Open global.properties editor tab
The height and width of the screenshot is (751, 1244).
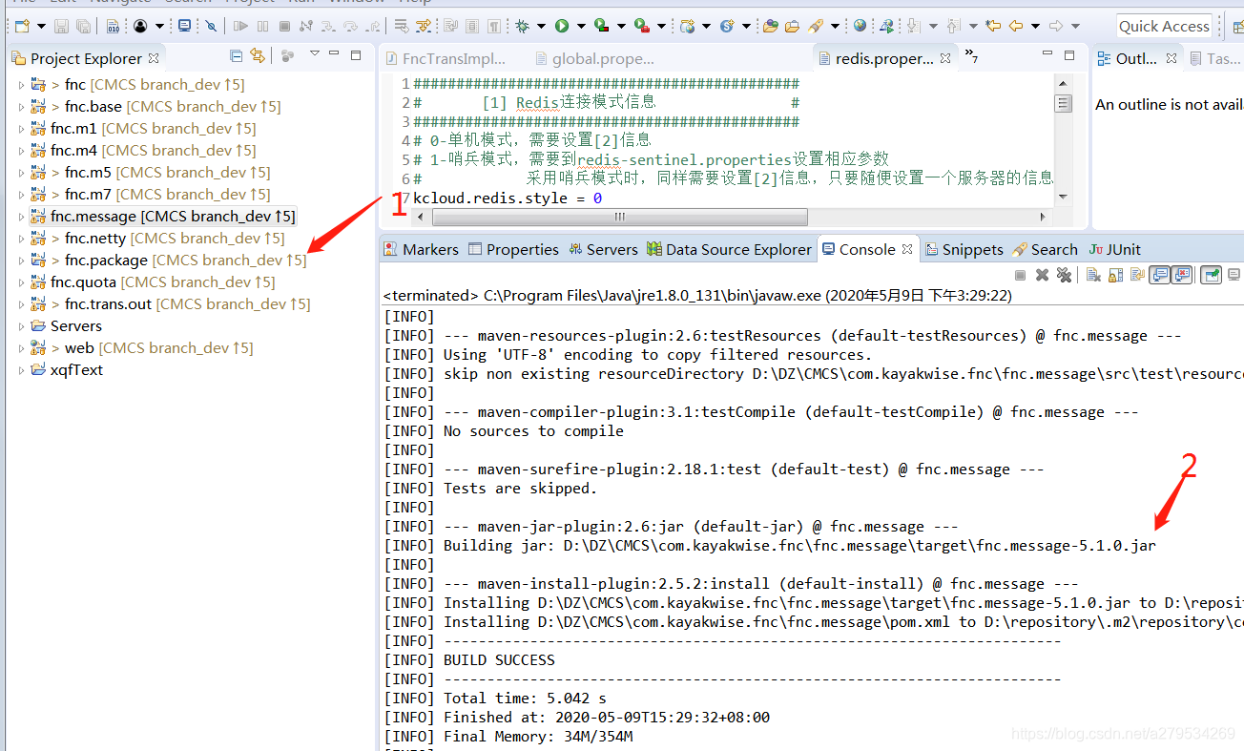coord(595,58)
